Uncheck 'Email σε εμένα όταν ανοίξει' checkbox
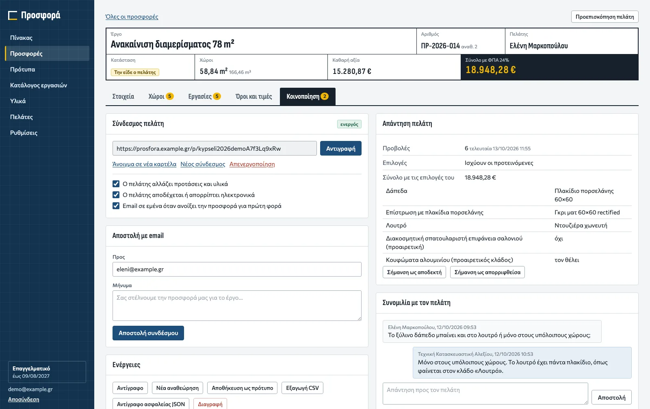The height and width of the screenshot is (409, 650). click(x=116, y=206)
